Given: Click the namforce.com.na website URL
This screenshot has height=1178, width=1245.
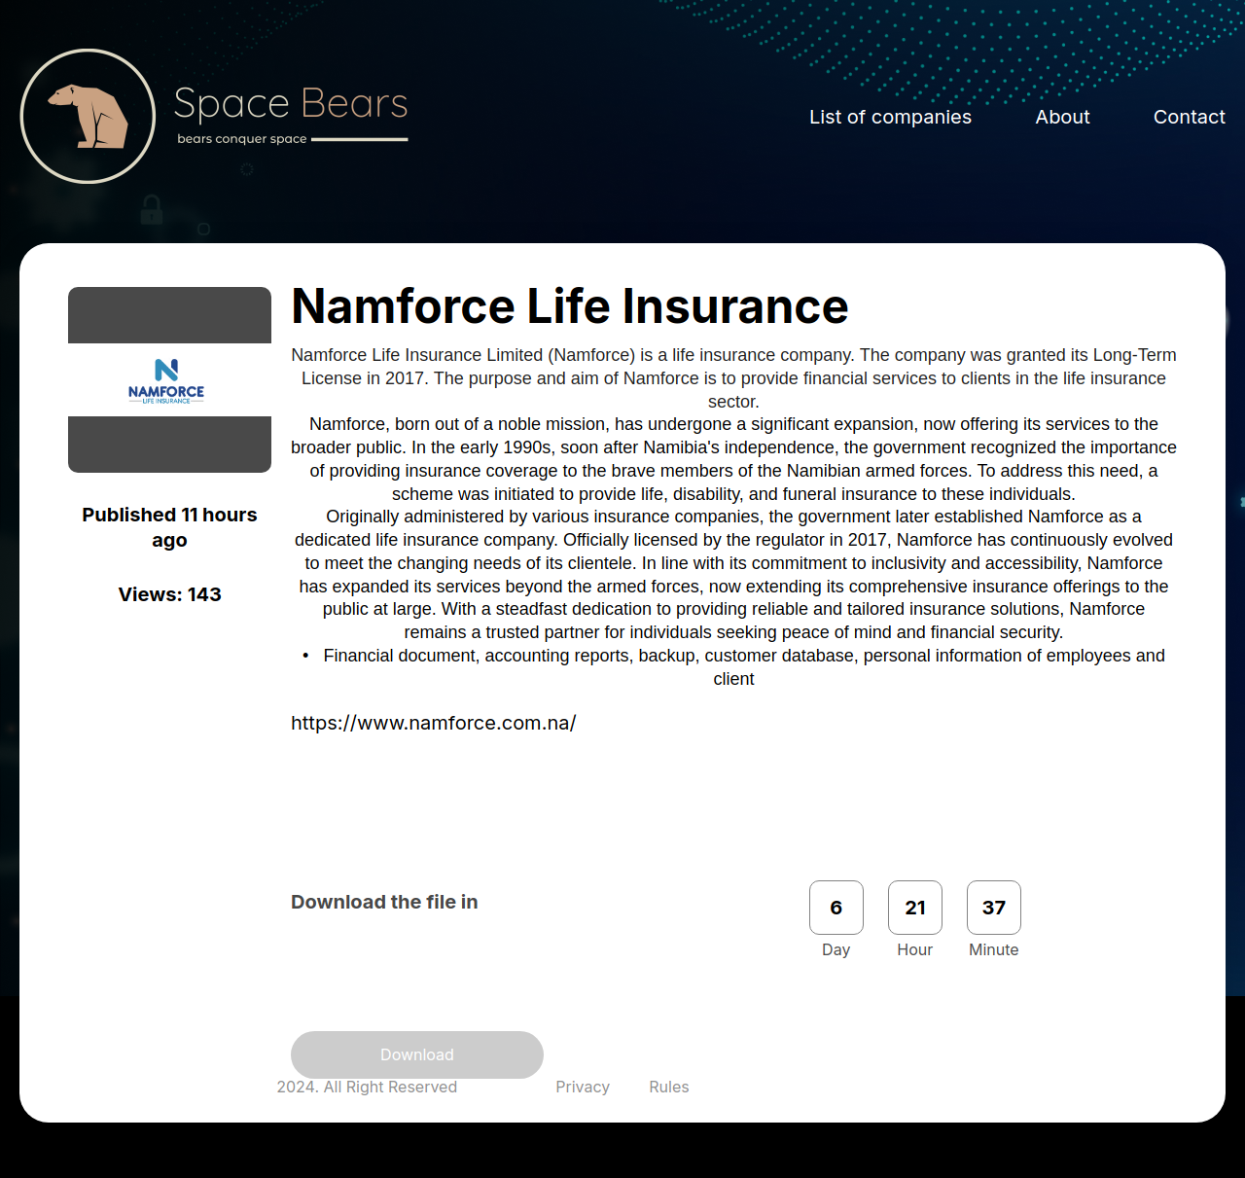Looking at the screenshot, I should [x=433, y=723].
